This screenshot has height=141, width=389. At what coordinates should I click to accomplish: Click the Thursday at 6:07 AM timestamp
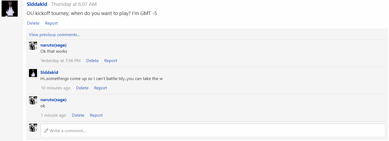tap(74, 4)
